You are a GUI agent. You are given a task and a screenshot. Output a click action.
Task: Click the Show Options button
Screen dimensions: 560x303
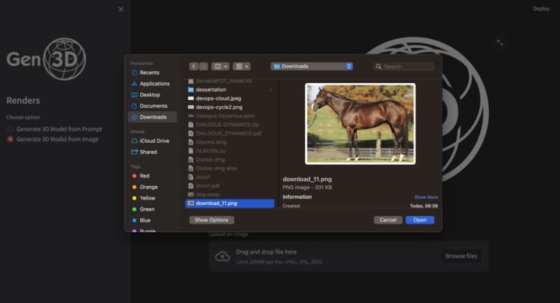tap(211, 220)
